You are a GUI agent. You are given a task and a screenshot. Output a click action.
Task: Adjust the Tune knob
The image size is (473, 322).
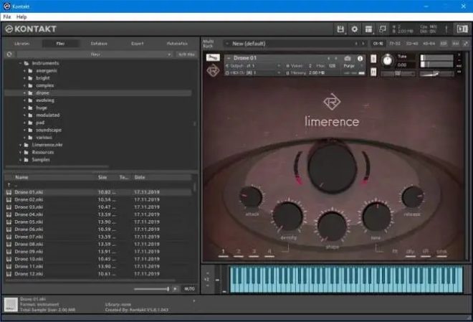pos(388,60)
